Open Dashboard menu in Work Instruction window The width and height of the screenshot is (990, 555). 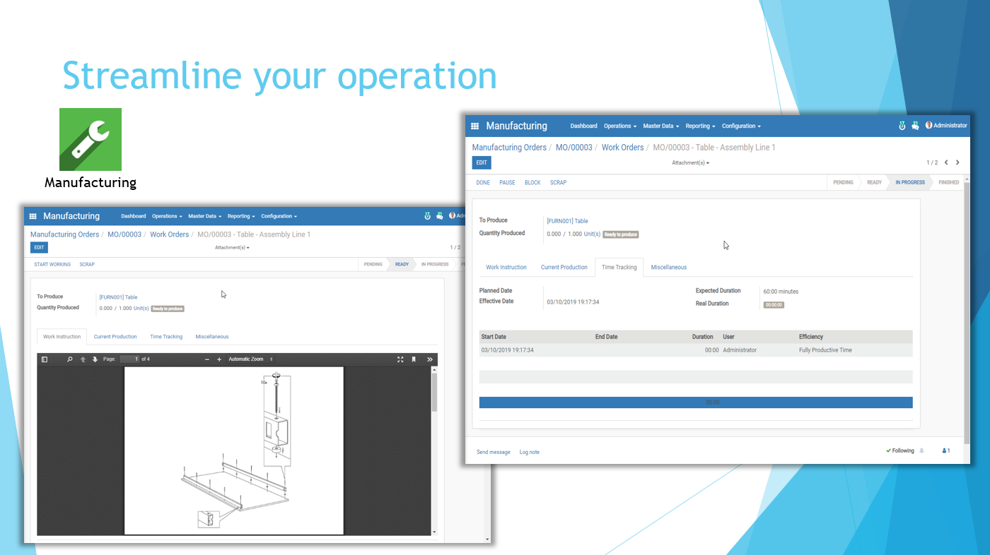(x=133, y=216)
